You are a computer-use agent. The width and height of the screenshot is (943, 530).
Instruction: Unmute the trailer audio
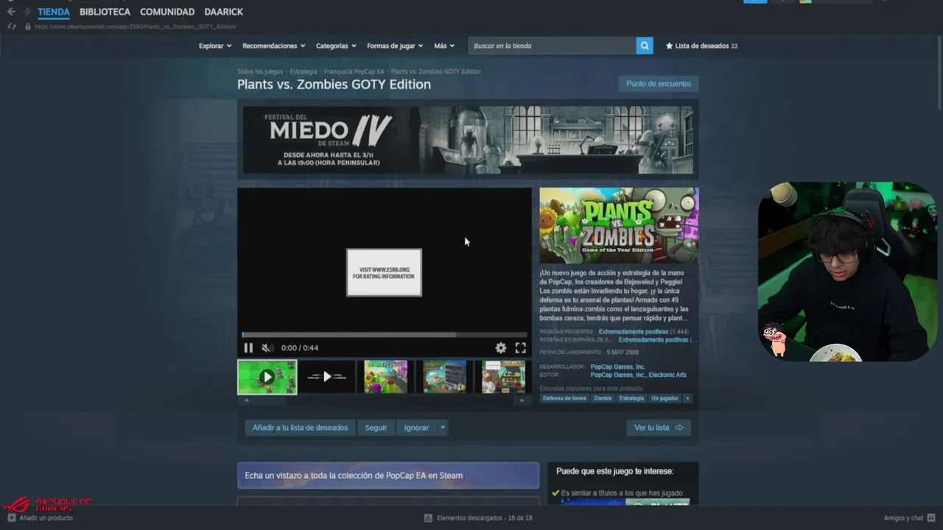[267, 348]
